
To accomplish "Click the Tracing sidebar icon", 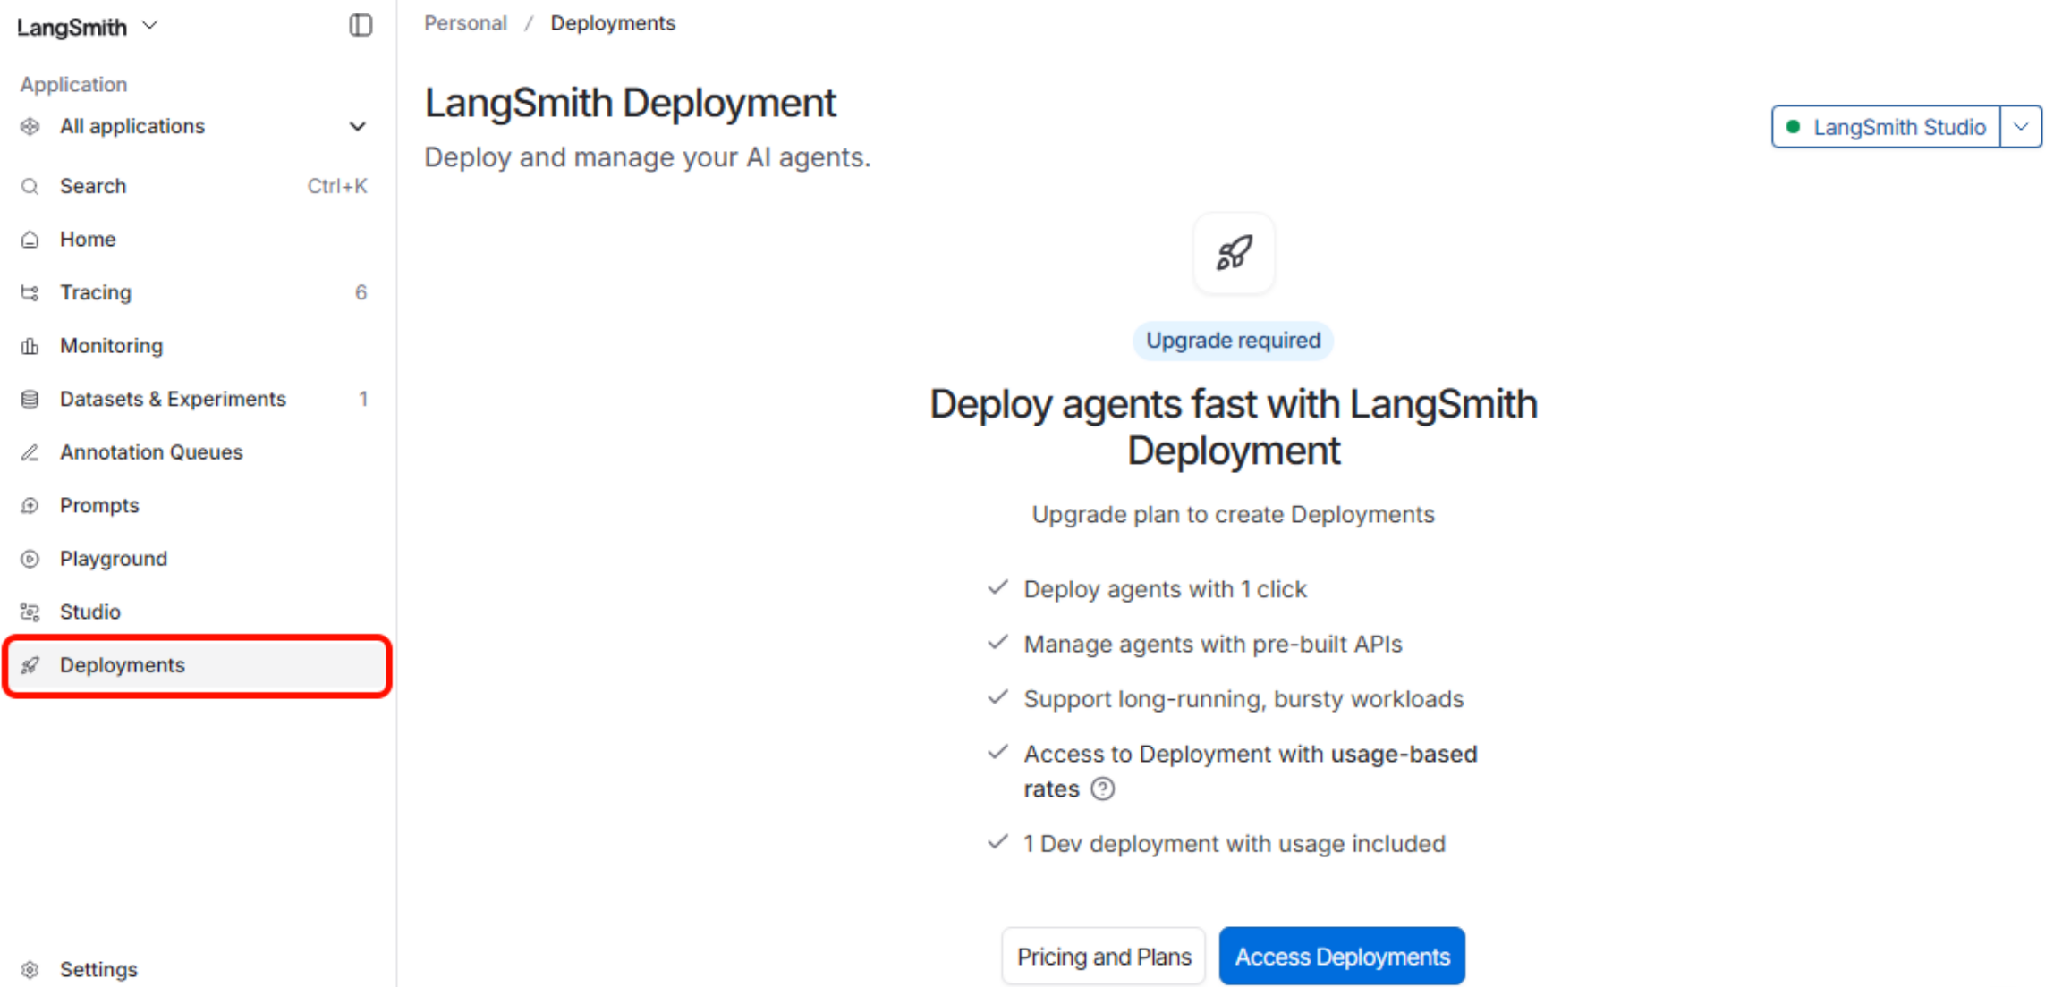I will click(x=30, y=292).
